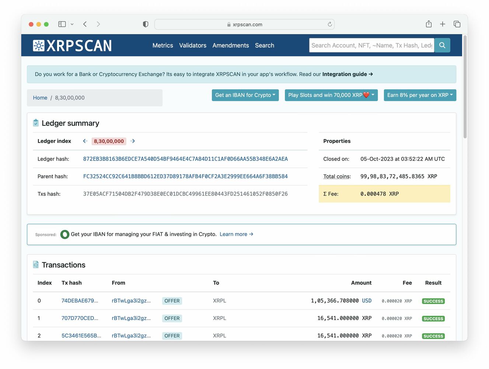Open the Amendments menu item

pos(231,45)
